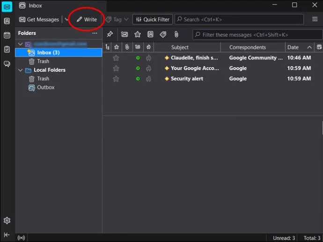Open the 'Your Google Acco...' message
Screen dimensions: 323x242
[x=195, y=68]
